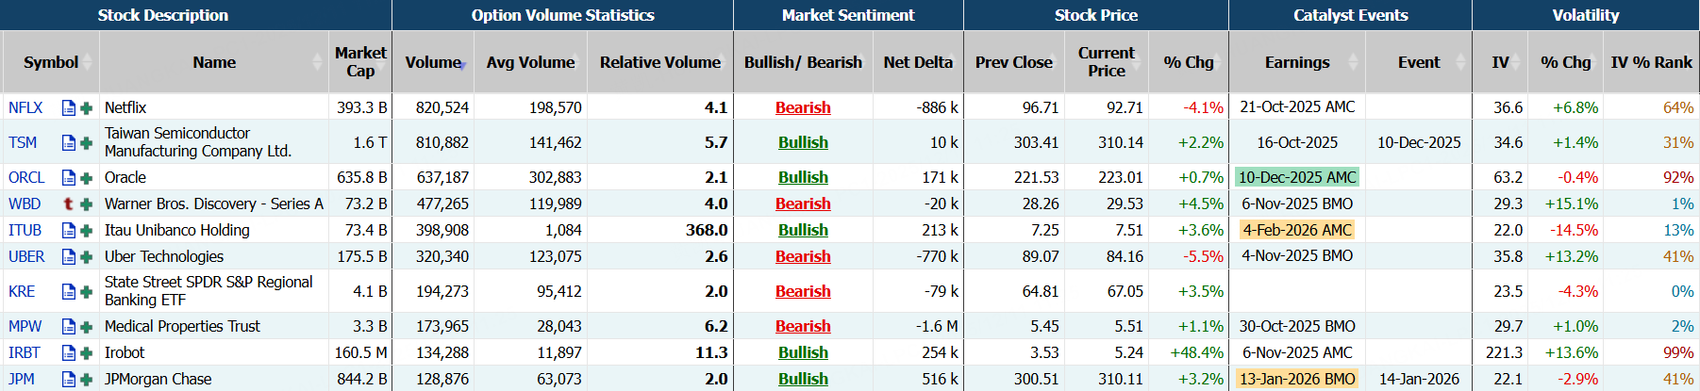Open the document icon next to ITUB
The width and height of the screenshot is (1700, 391).
pos(68,231)
